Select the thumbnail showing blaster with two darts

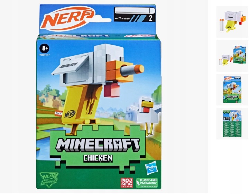232,22
